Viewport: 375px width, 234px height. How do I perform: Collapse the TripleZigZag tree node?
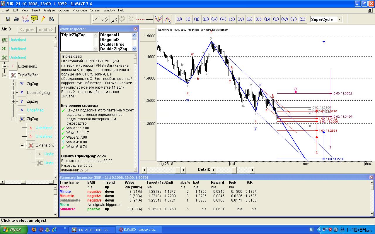coord(5,75)
